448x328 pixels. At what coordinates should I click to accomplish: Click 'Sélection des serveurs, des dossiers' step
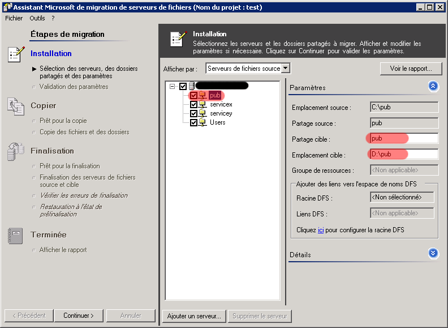click(89, 72)
